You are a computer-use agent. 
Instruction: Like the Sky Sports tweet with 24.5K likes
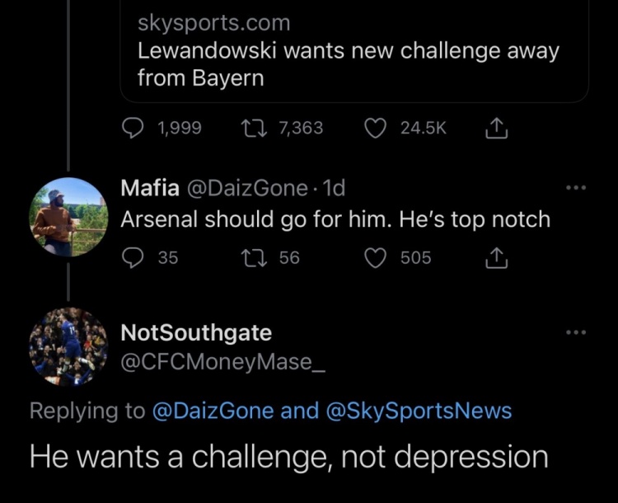[x=377, y=128]
